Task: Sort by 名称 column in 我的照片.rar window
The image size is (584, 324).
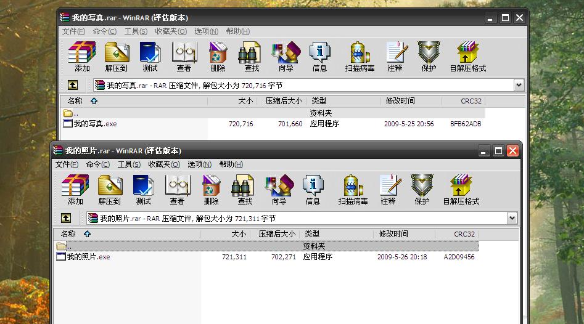Action: pyautogui.click(x=128, y=234)
